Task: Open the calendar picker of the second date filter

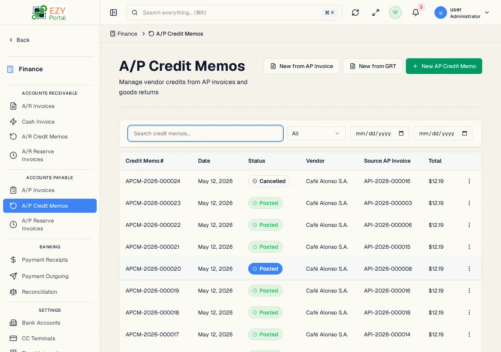Action: click(465, 133)
